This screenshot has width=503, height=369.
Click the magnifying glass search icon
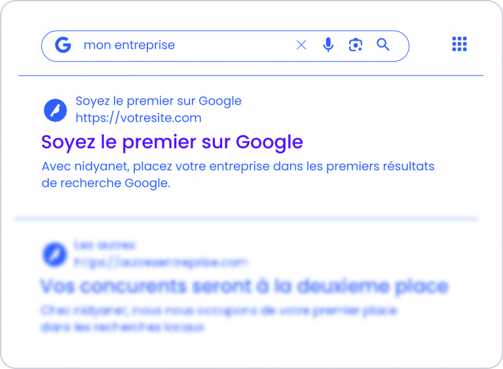click(383, 45)
